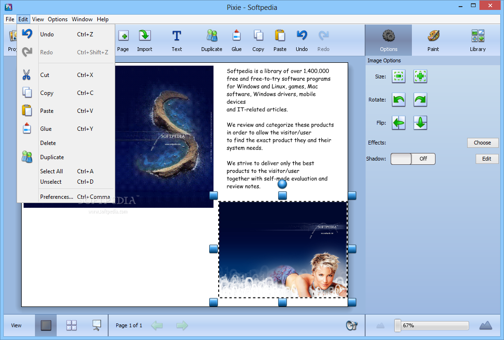Switch to the Library panel tab

coord(478,40)
